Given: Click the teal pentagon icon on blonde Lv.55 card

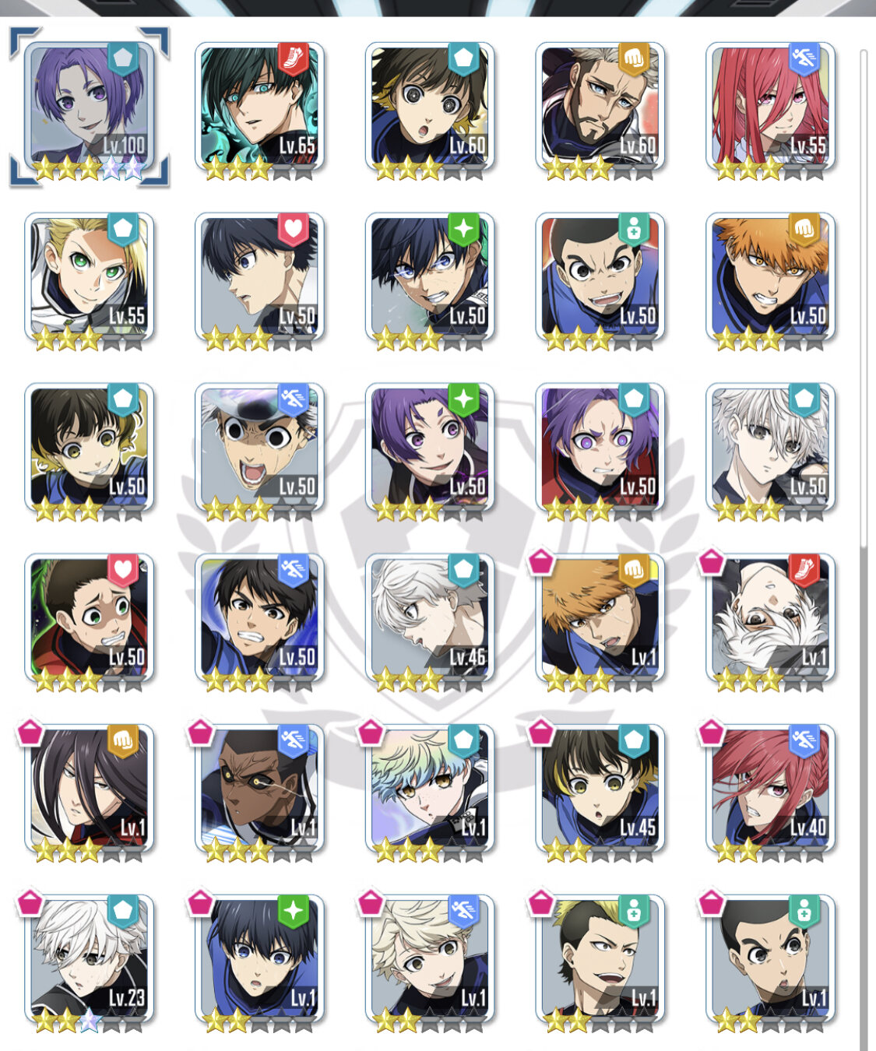Looking at the screenshot, I should click(x=122, y=229).
